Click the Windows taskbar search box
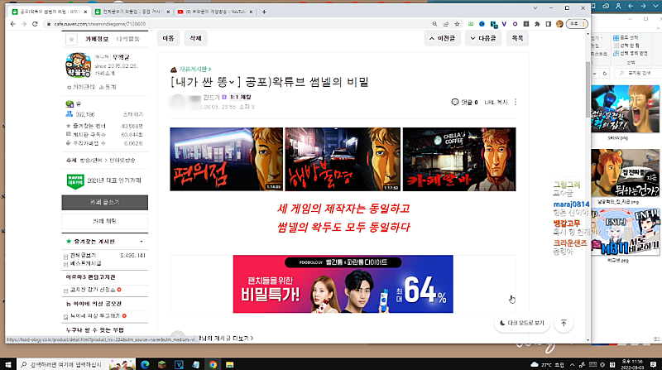Viewport: 662px width, 370px height. (76, 364)
